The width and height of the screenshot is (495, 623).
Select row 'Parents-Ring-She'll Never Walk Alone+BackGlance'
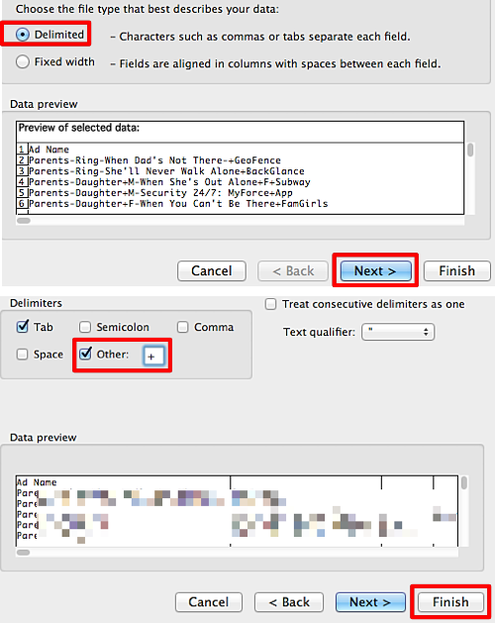(x=166, y=170)
